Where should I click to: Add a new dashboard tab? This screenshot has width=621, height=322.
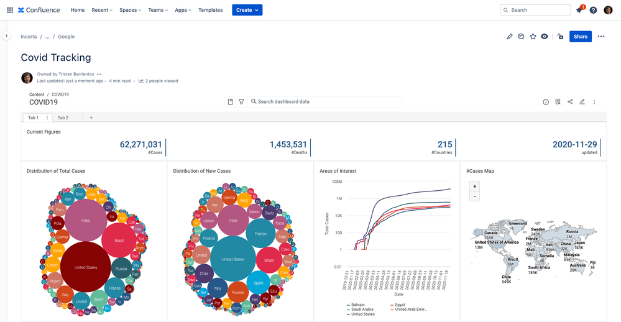pyautogui.click(x=91, y=117)
